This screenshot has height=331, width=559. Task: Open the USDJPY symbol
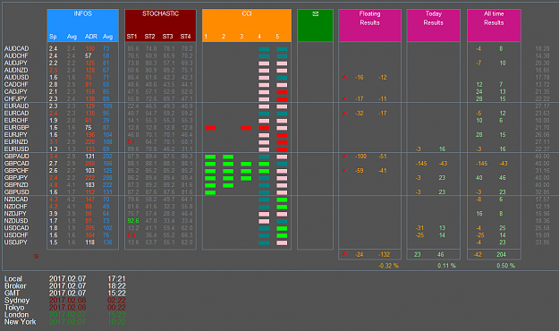click(16, 242)
